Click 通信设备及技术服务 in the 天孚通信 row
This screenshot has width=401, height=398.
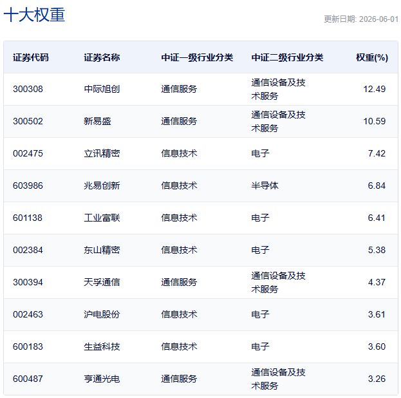click(x=278, y=282)
